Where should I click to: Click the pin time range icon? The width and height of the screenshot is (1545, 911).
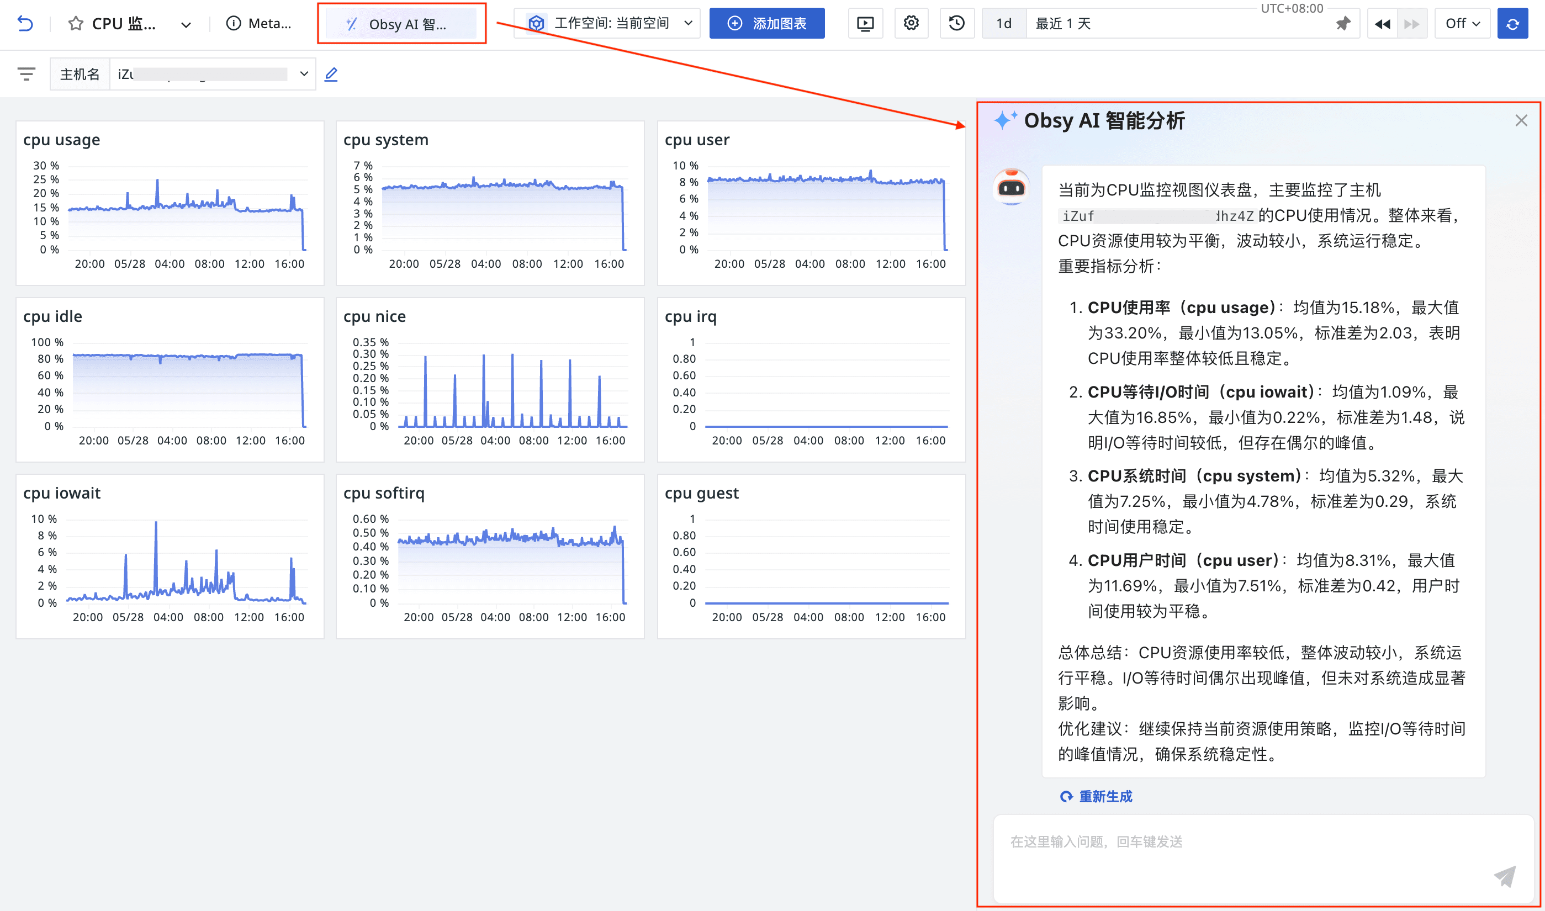pyautogui.click(x=1343, y=23)
